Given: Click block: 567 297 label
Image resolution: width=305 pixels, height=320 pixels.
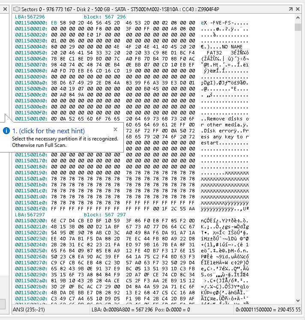Looking at the screenshot, I should coord(105,215).
